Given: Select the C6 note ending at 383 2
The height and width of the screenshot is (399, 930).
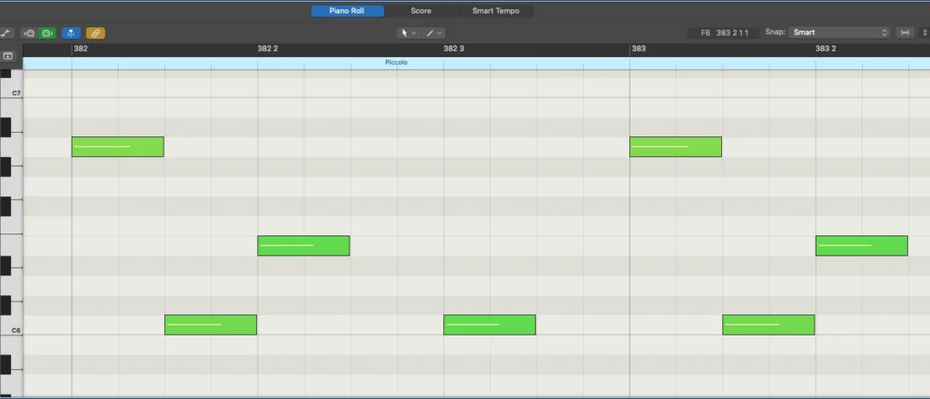Looking at the screenshot, I should (768, 324).
